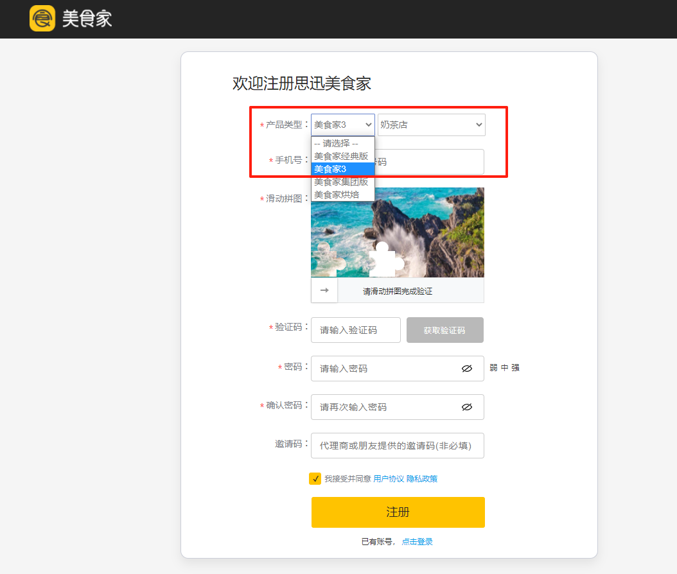This screenshot has height=574, width=677.
Task: Uncheck the 我接受并同意 agreement checkbox
Action: tap(315, 478)
